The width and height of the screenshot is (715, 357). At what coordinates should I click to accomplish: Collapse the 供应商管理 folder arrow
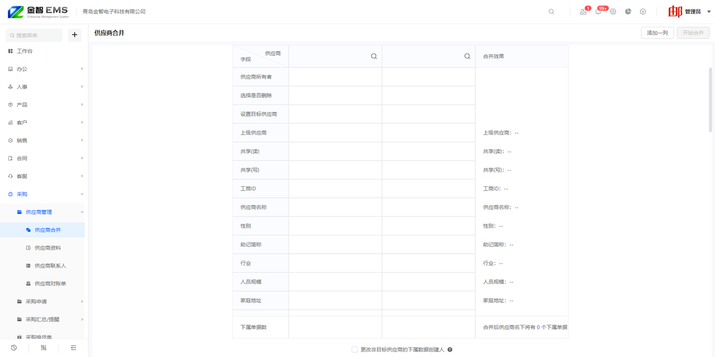tap(82, 212)
